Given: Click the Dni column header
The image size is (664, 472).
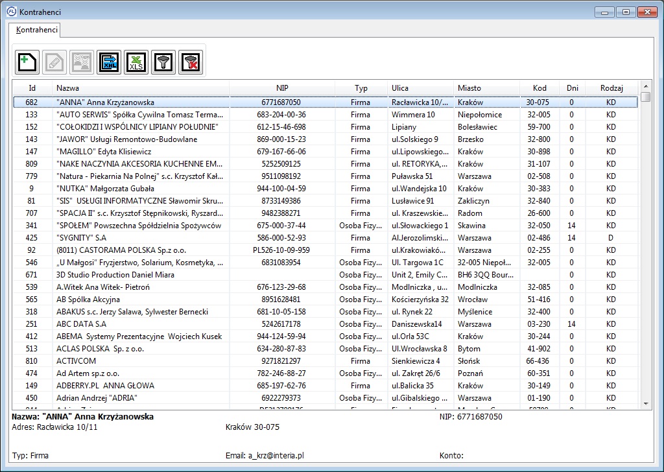Looking at the screenshot, I should tap(573, 88).
